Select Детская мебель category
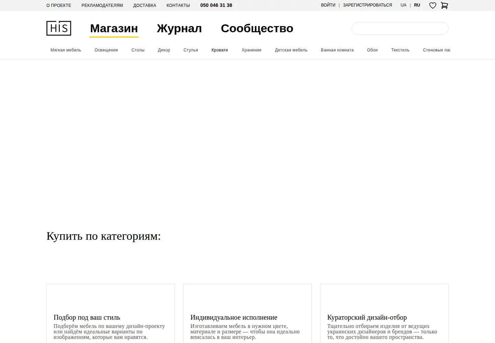This screenshot has width=495, height=343. (x=291, y=50)
